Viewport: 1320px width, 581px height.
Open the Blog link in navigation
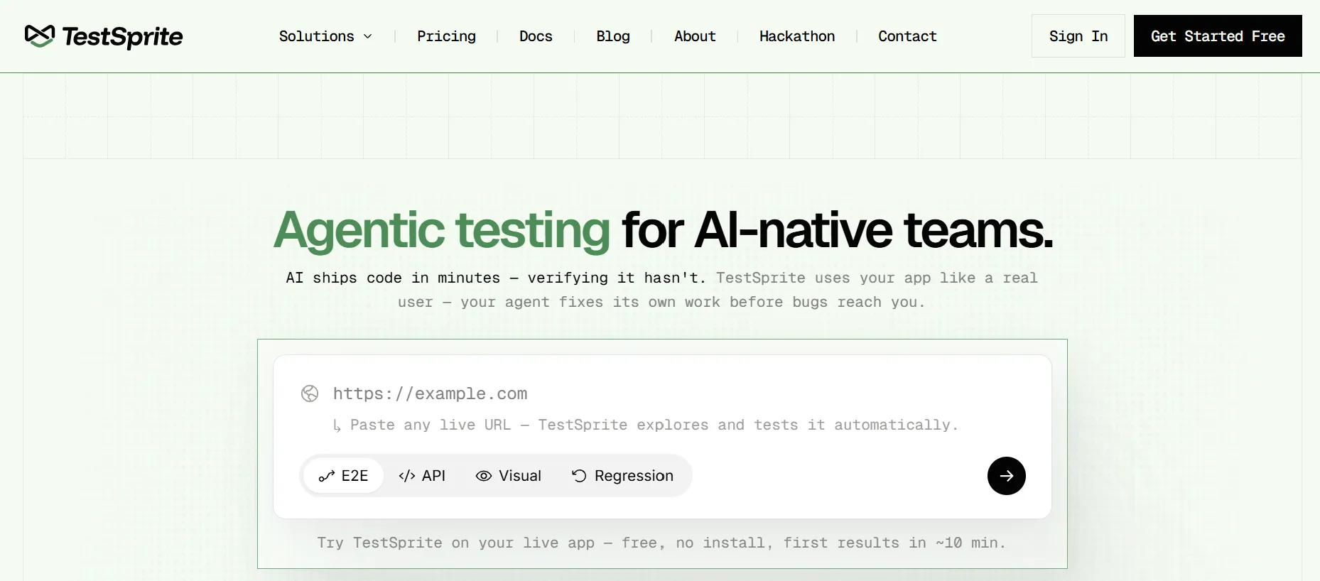[x=613, y=36]
